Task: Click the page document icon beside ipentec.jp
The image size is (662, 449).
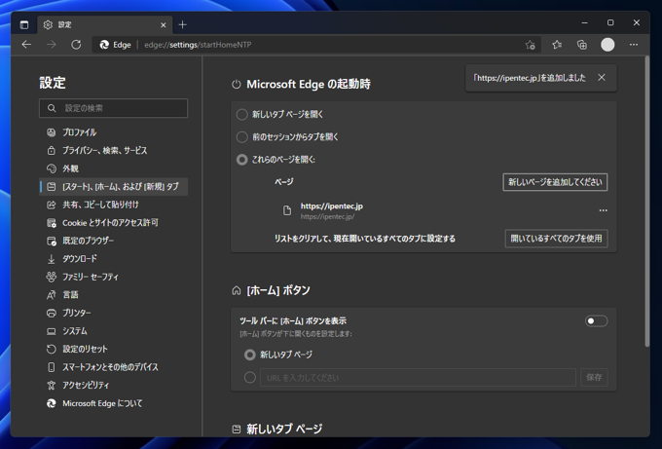Action: point(286,210)
